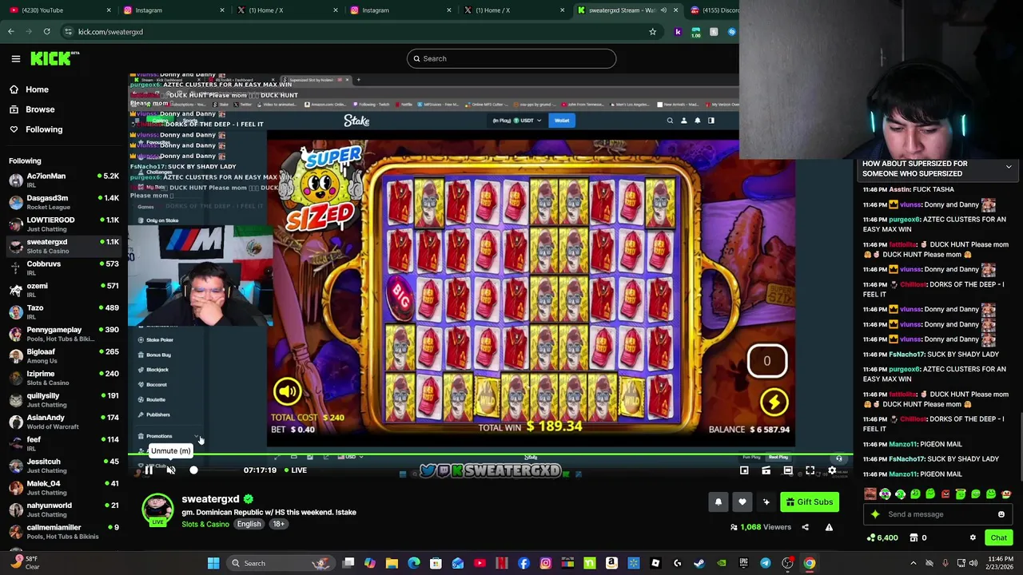
Task: Click the Chat send button
Action: click(x=998, y=538)
